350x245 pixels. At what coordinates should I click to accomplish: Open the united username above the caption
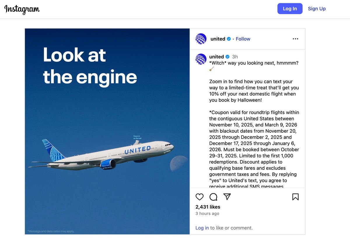tap(216, 56)
